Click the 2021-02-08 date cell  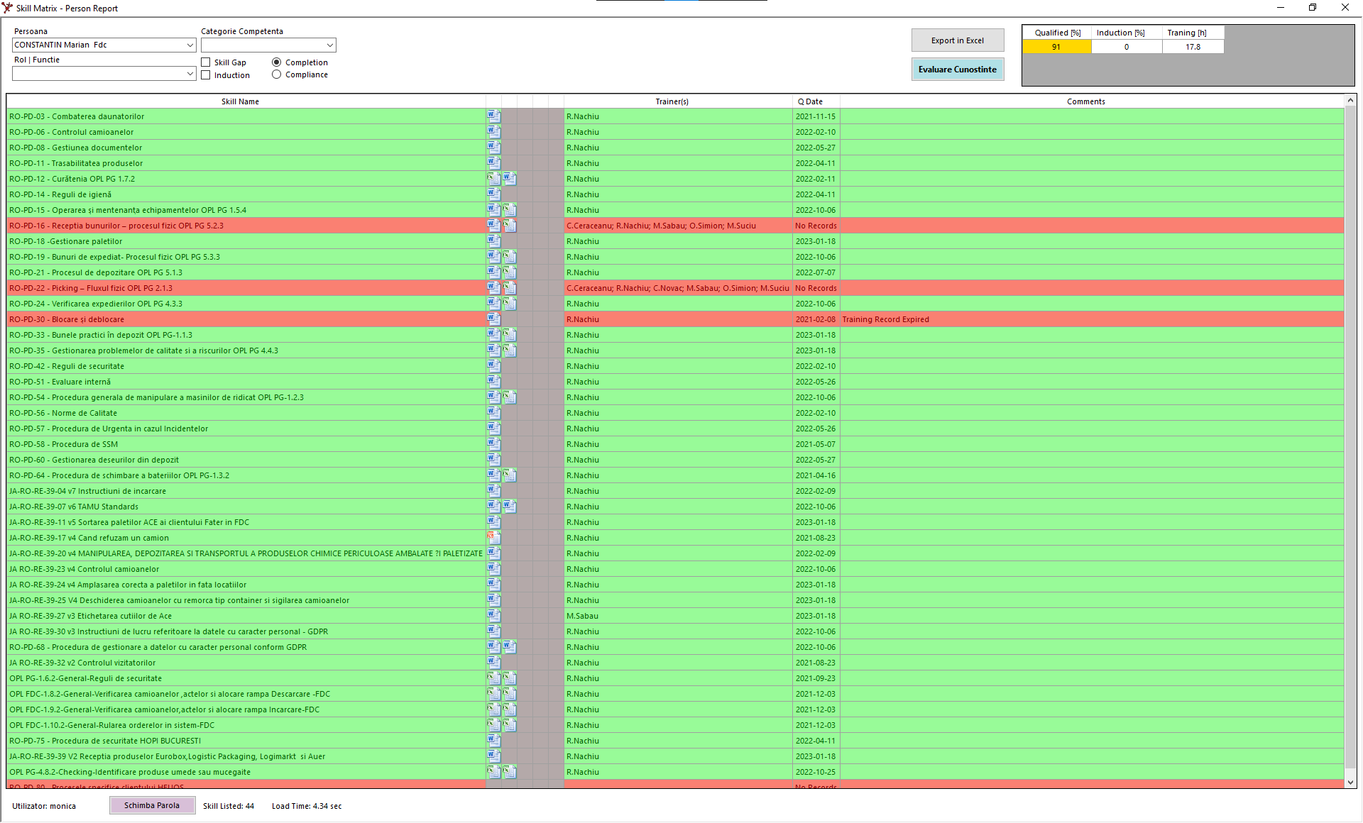pos(816,319)
